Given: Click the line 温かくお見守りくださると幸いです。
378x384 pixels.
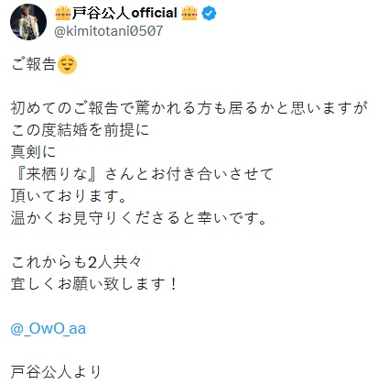Looking at the screenshot, I should [139, 218].
